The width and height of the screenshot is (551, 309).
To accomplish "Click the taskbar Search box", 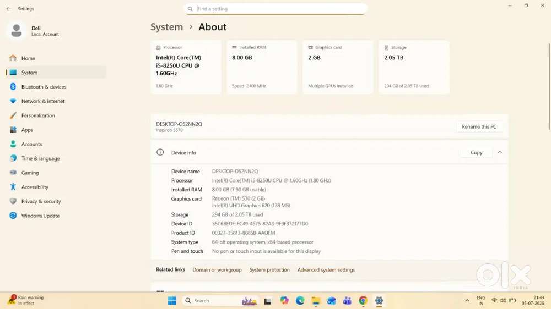I will pyautogui.click(x=220, y=301).
